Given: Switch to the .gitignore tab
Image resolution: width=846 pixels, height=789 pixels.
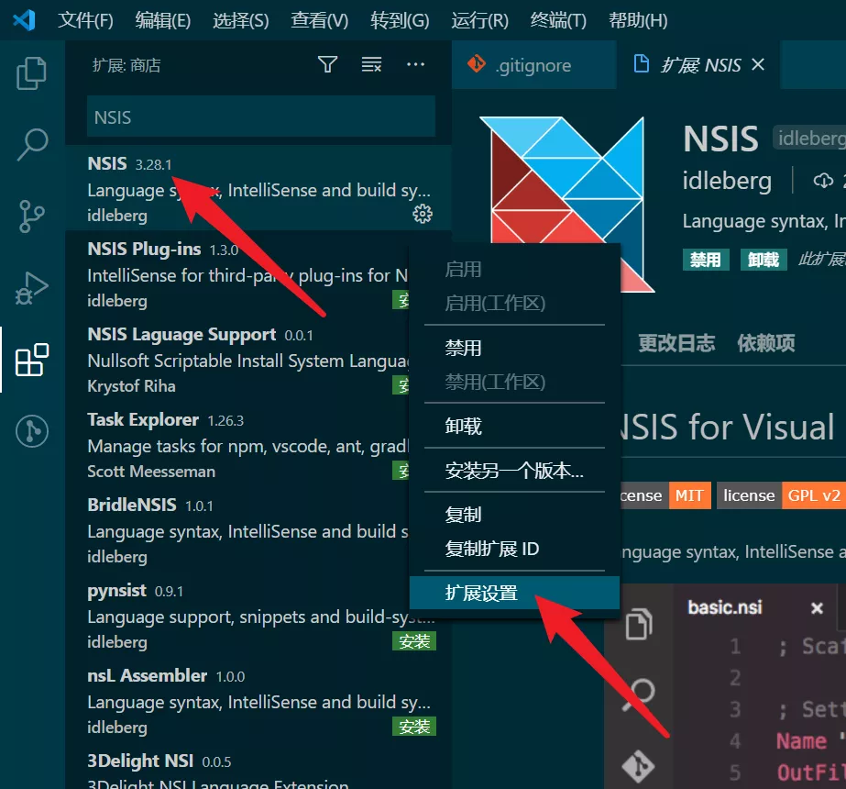Looking at the screenshot, I should (533, 65).
